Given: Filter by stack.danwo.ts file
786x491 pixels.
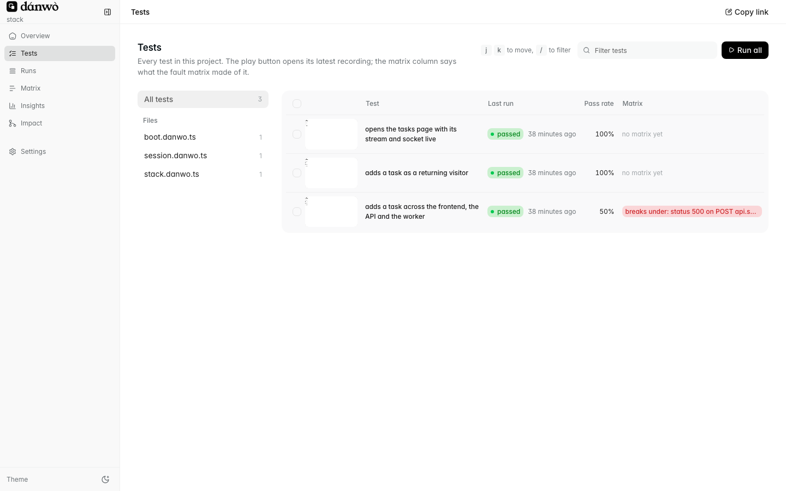Looking at the screenshot, I should pos(203,174).
